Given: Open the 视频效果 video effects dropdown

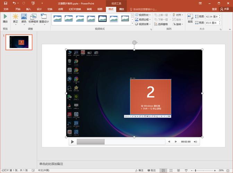Looking at the screenshot, I should pyautogui.click(x=143, y=24).
